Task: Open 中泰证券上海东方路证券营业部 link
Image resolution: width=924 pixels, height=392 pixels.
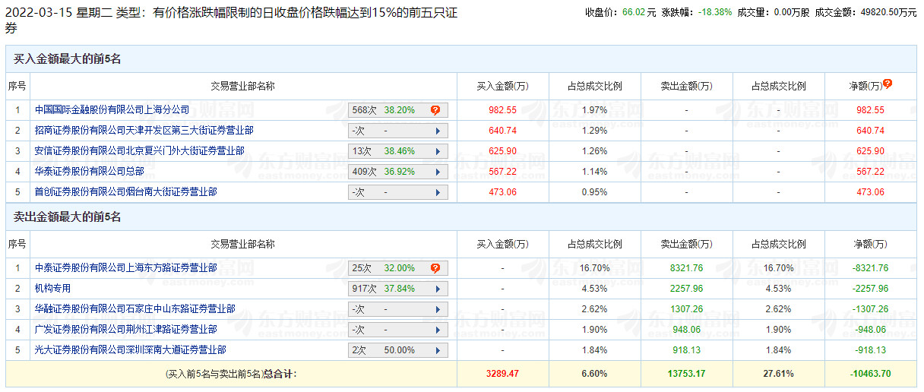Action: (x=125, y=268)
